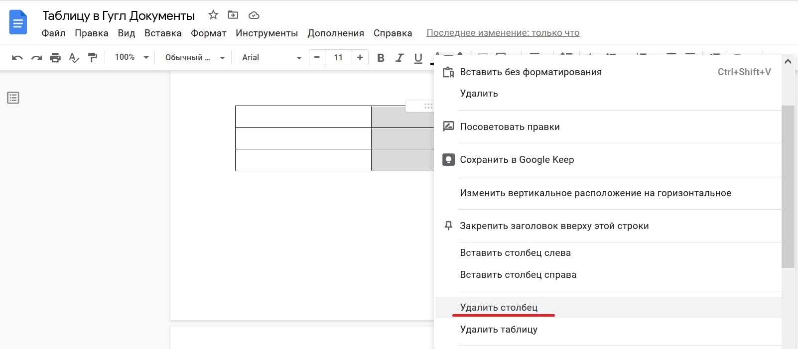Toggle underline formatting
Viewport: 798px width, 349px height.
418,58
